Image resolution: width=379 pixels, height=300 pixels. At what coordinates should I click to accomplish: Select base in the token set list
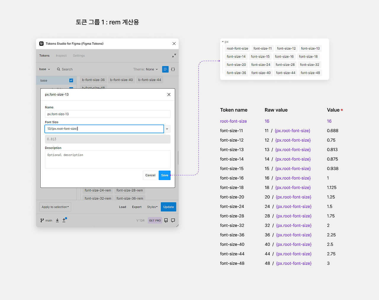(56, 80)
